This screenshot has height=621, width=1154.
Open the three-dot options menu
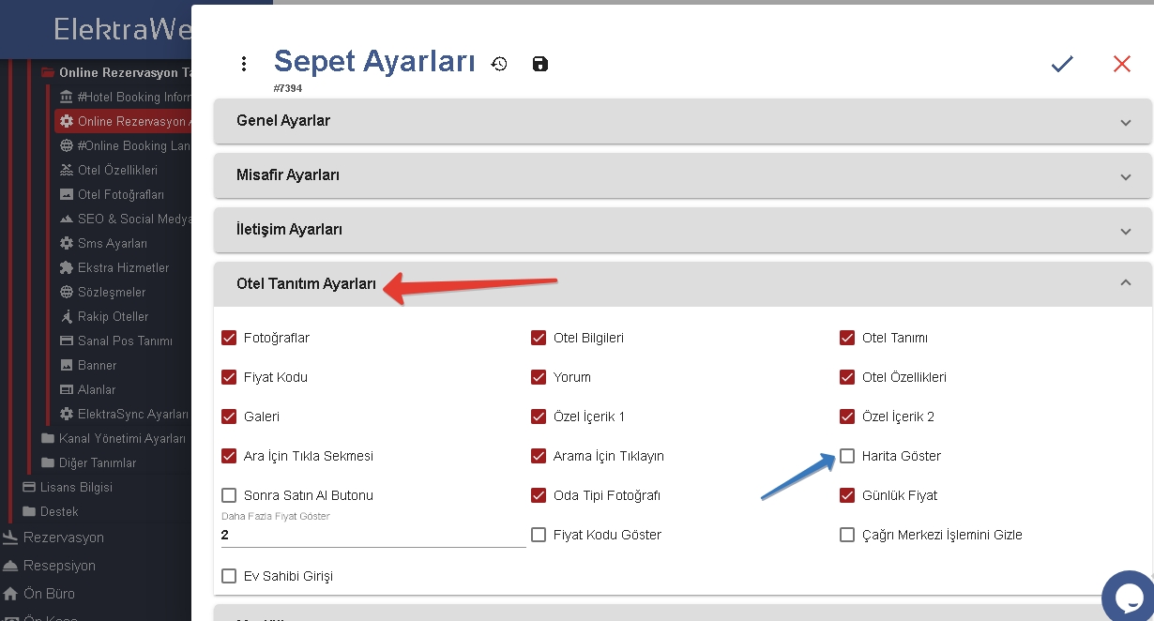point(244,64)
